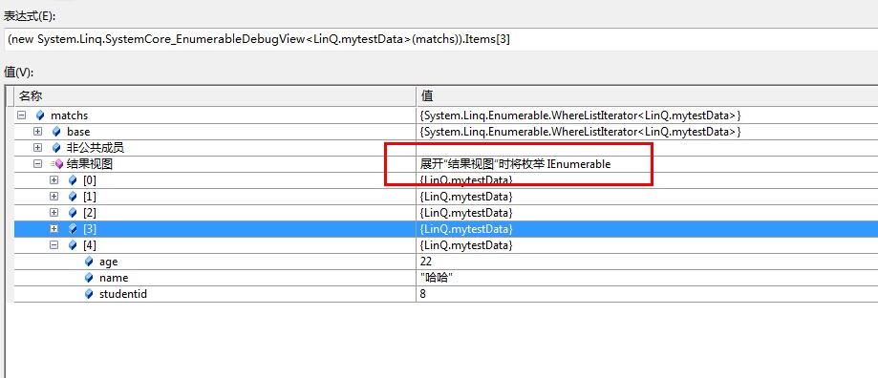Screen dimensions: 878x378
Task: Expand the 非公共成员 node
Action: point(37,148)
